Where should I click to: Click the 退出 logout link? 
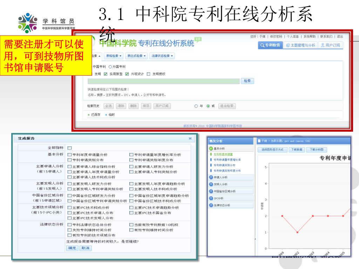[340, 36]
